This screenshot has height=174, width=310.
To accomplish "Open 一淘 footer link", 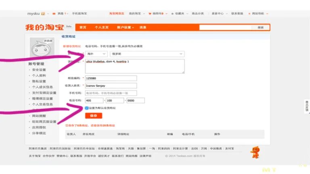I will click(152, 149).
